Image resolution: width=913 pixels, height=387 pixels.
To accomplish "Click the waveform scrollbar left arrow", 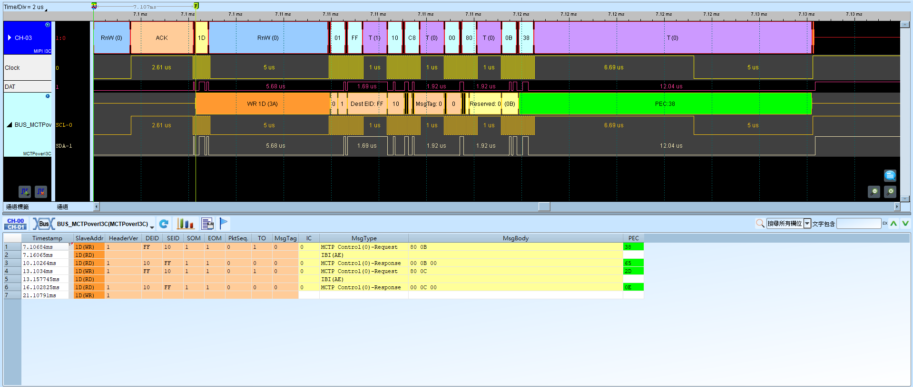I will (97, 207).
